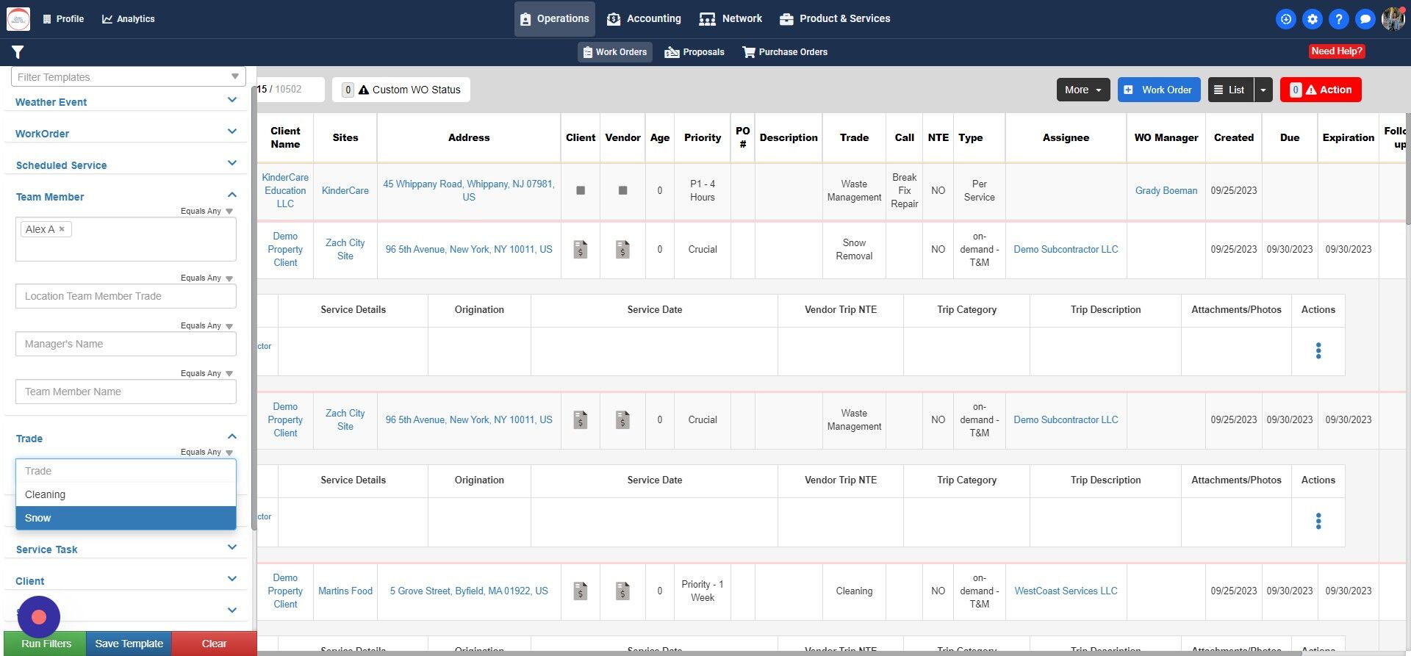Open Profile in the top navigation
Screen dimensions: 1411x656
point(63,19)
